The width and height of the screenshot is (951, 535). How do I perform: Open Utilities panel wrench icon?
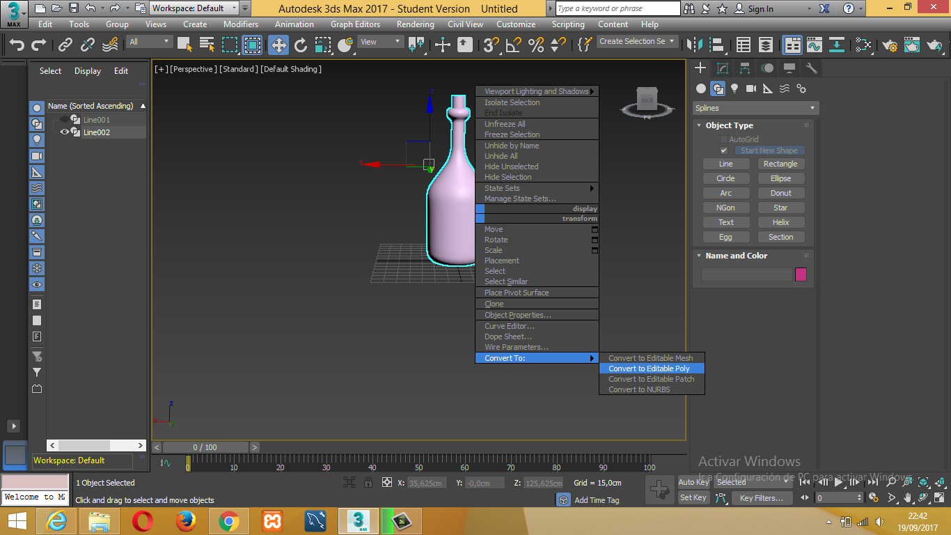(811, 68)
